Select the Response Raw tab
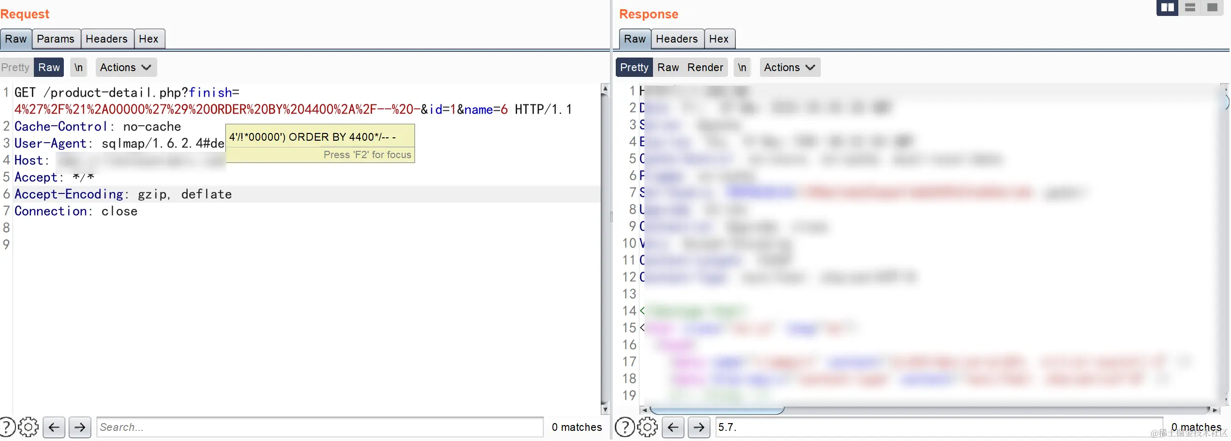The image size is (1231, 441). (x=635, y=39)
